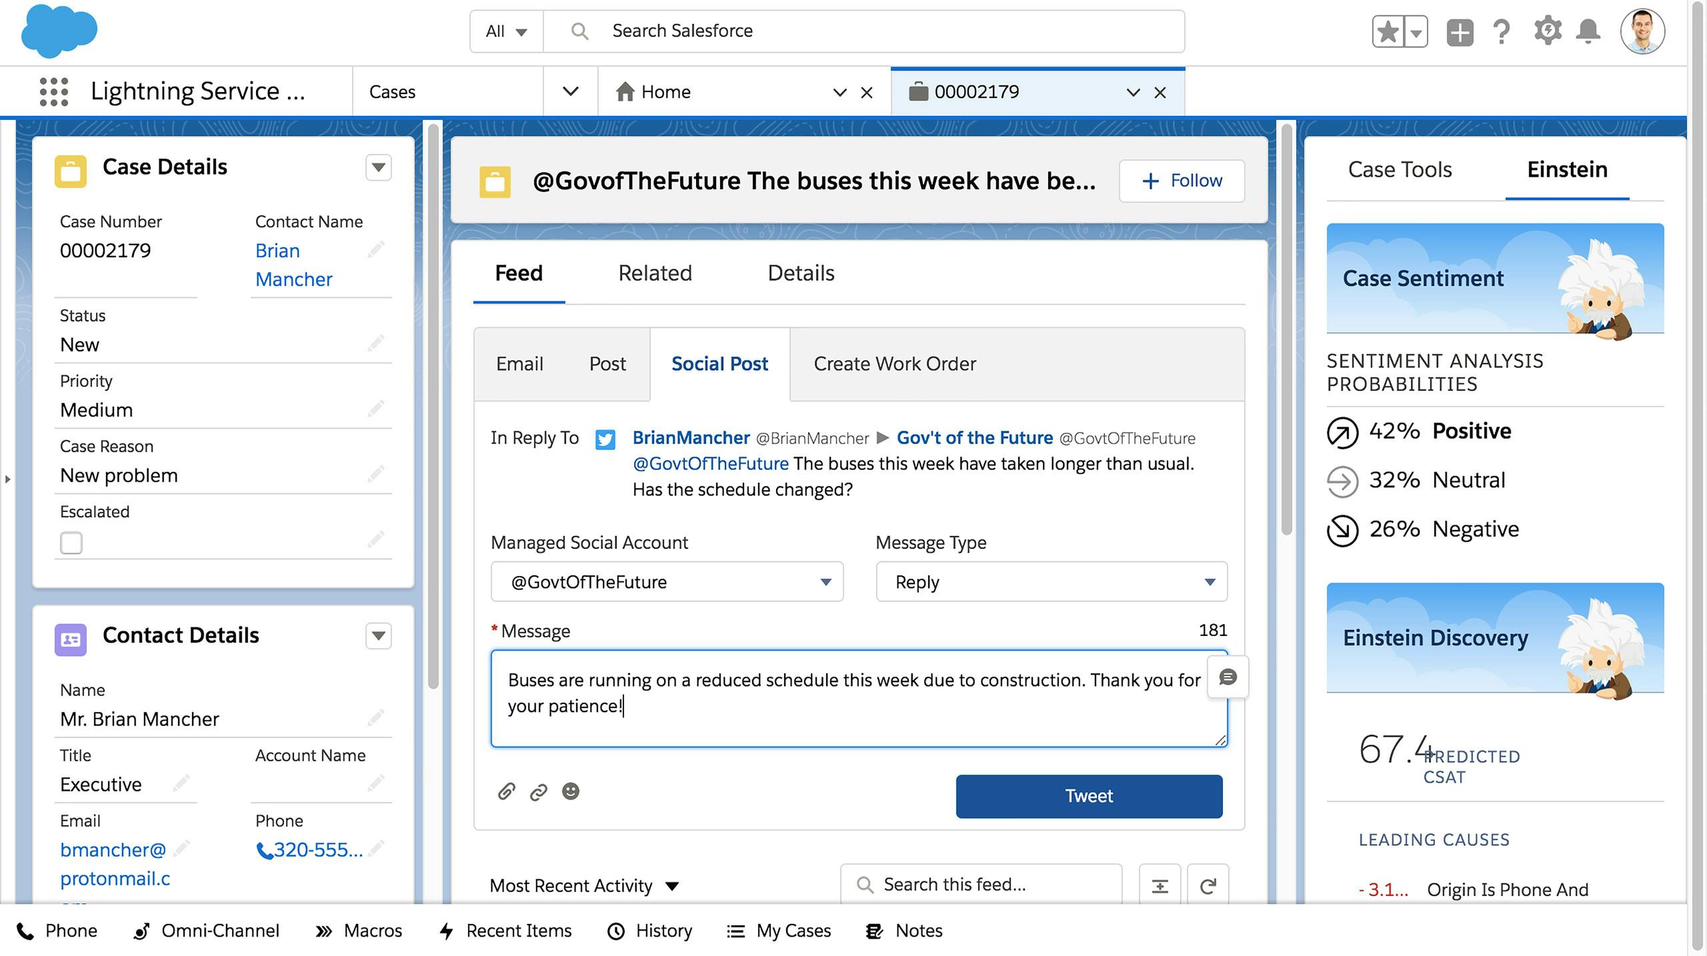
Task: Open the History utility bar item
Action: (x=650, y=931)
